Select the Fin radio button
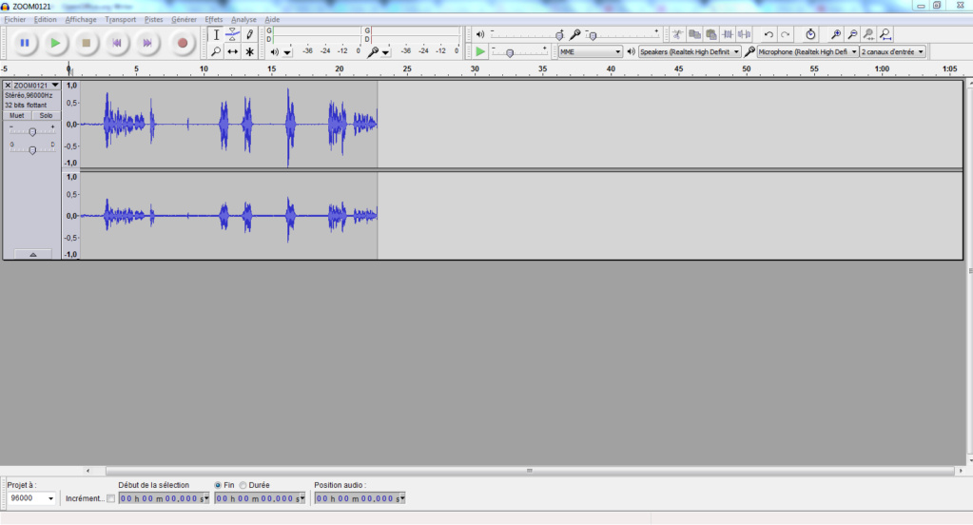Image resolution: width=973 pixels, height=525 pixels. click(x=218, y=485)
